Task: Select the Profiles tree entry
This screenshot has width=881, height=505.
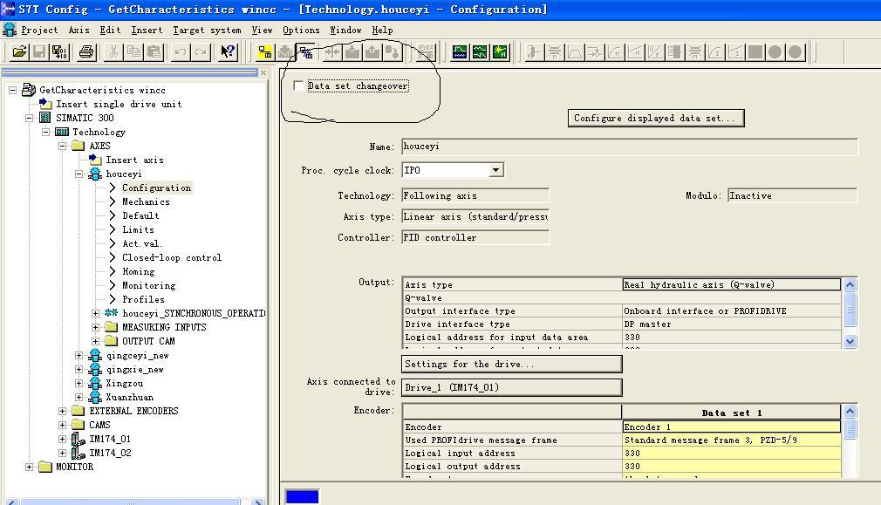Action: 143,299
